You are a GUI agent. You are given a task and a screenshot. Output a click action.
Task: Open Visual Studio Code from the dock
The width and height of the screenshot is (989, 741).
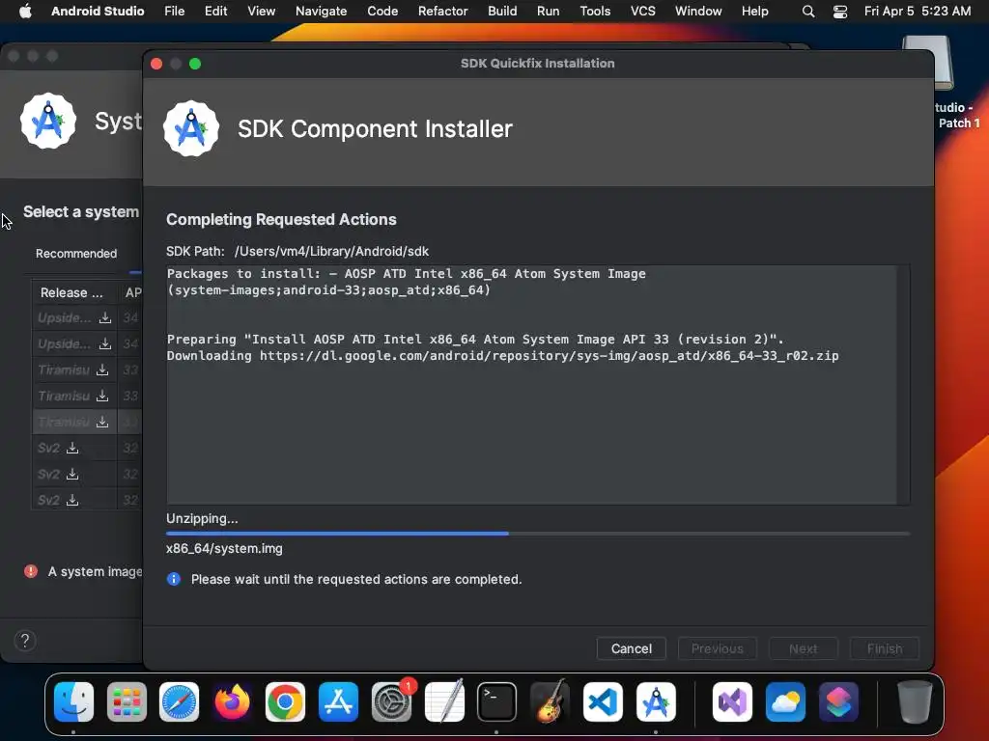603,701
